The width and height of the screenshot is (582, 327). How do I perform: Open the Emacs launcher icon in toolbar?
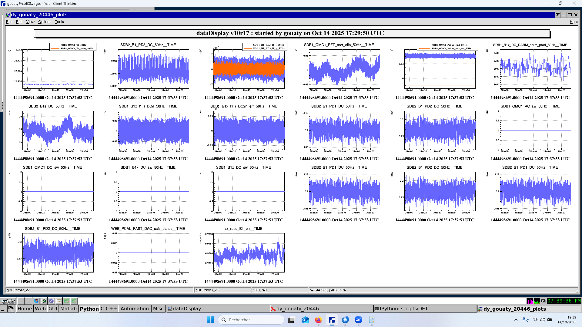51,301
